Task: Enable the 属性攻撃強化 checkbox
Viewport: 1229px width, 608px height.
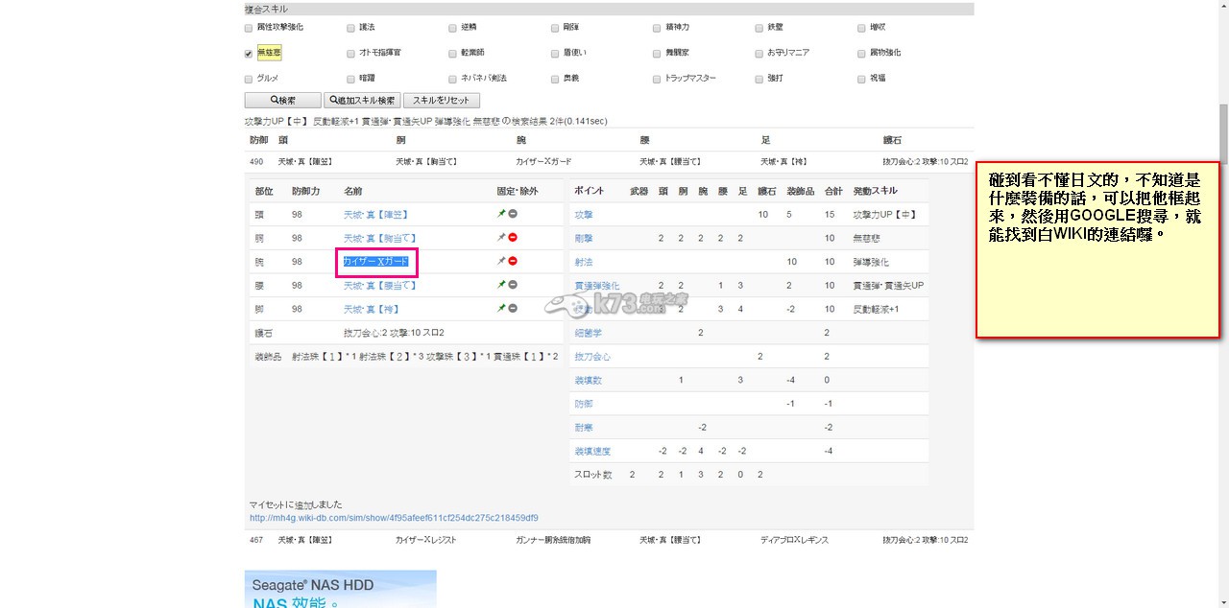Action: click(249, 28)
